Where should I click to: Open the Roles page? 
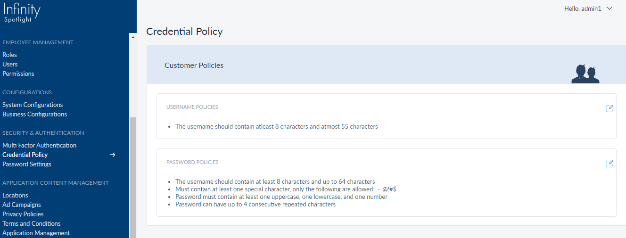(9, 55)
